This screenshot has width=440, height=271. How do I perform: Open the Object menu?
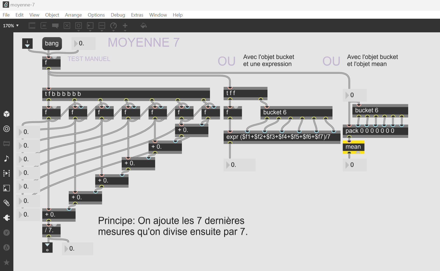pyautogui.click(x=52, y=15)
